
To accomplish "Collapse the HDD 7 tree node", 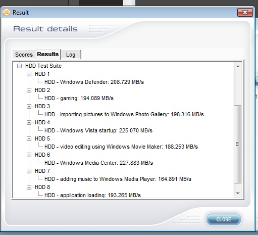I will [x=29, y=171].
